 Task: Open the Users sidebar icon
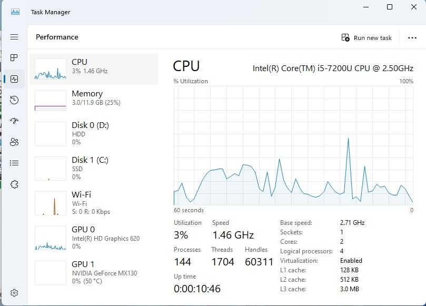pyautogui.click(x=14, y=142)
